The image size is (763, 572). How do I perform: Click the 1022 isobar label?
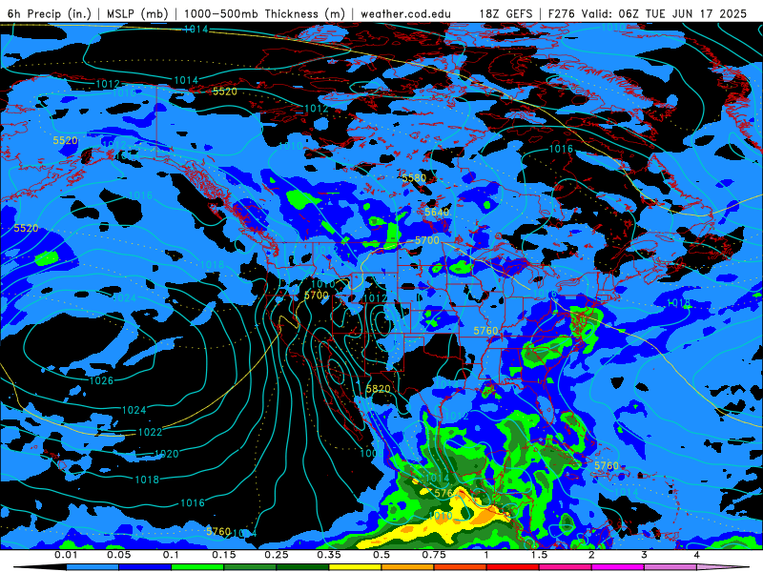(x=151, y=432)
